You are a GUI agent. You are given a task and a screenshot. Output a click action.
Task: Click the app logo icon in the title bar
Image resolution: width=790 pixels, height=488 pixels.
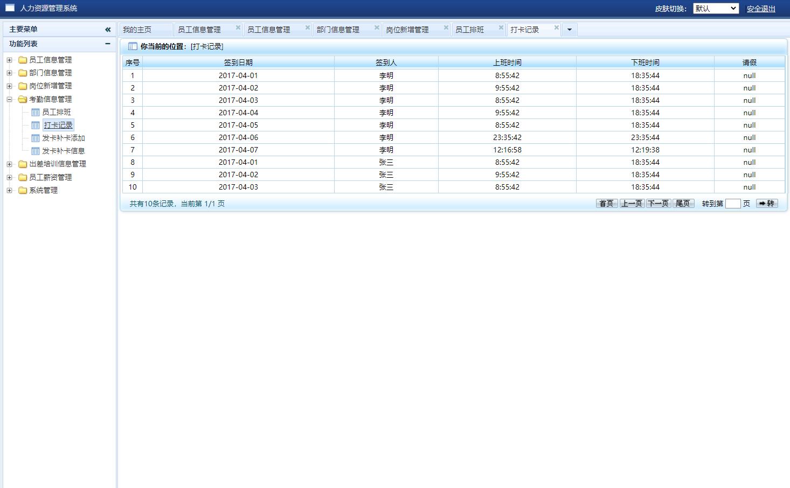click(x=10, y=8)
